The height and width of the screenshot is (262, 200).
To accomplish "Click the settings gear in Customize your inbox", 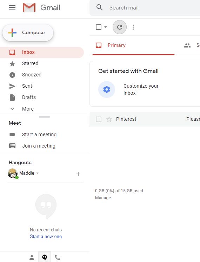I will [x=107, y=89].
